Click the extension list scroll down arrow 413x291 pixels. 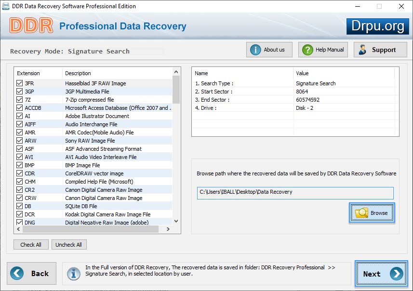(x=176, y=221)
